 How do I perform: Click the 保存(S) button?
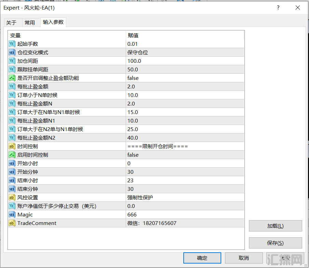click(x=275, y=243)
